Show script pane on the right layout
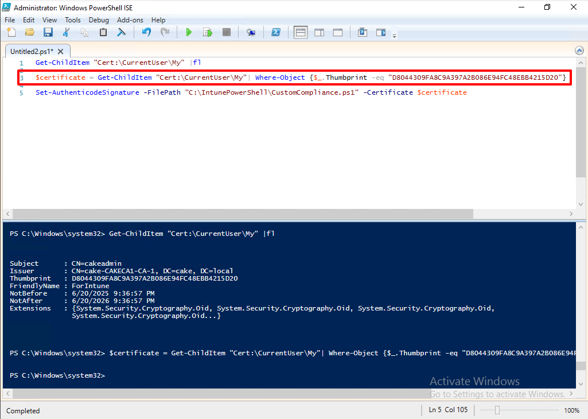 [319, 32]
